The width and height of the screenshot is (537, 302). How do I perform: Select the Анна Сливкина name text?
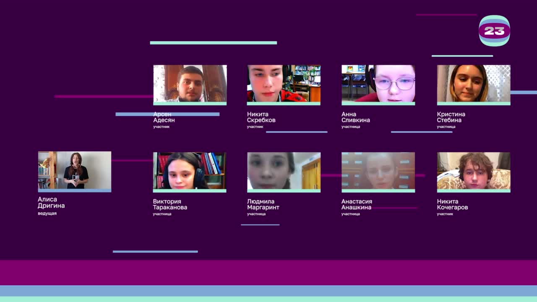(355, 117)
